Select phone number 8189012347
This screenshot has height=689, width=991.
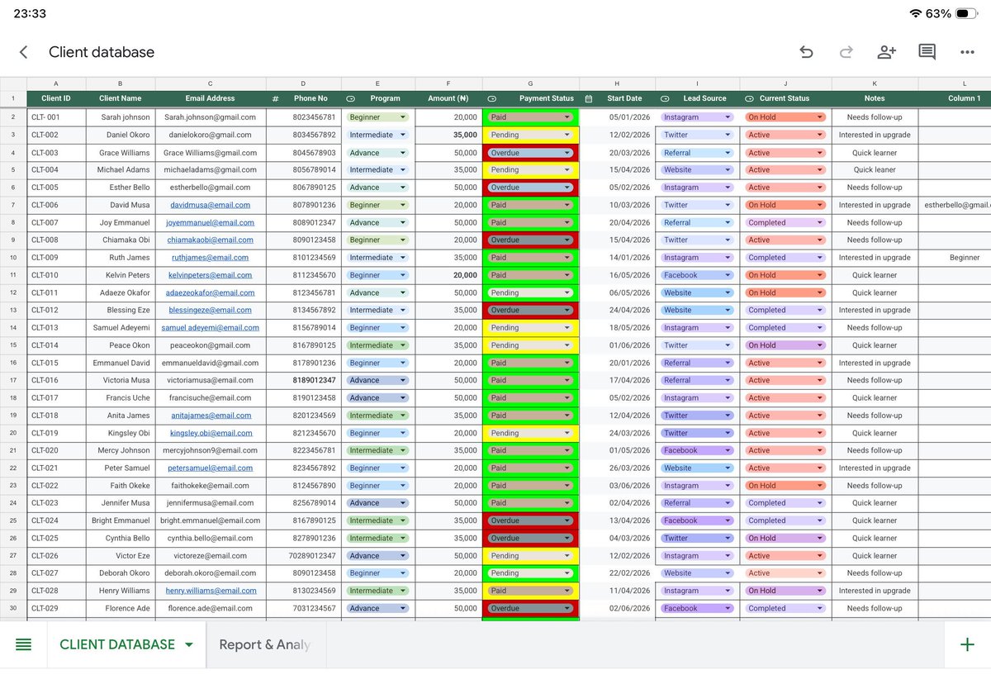click(302, 380)
